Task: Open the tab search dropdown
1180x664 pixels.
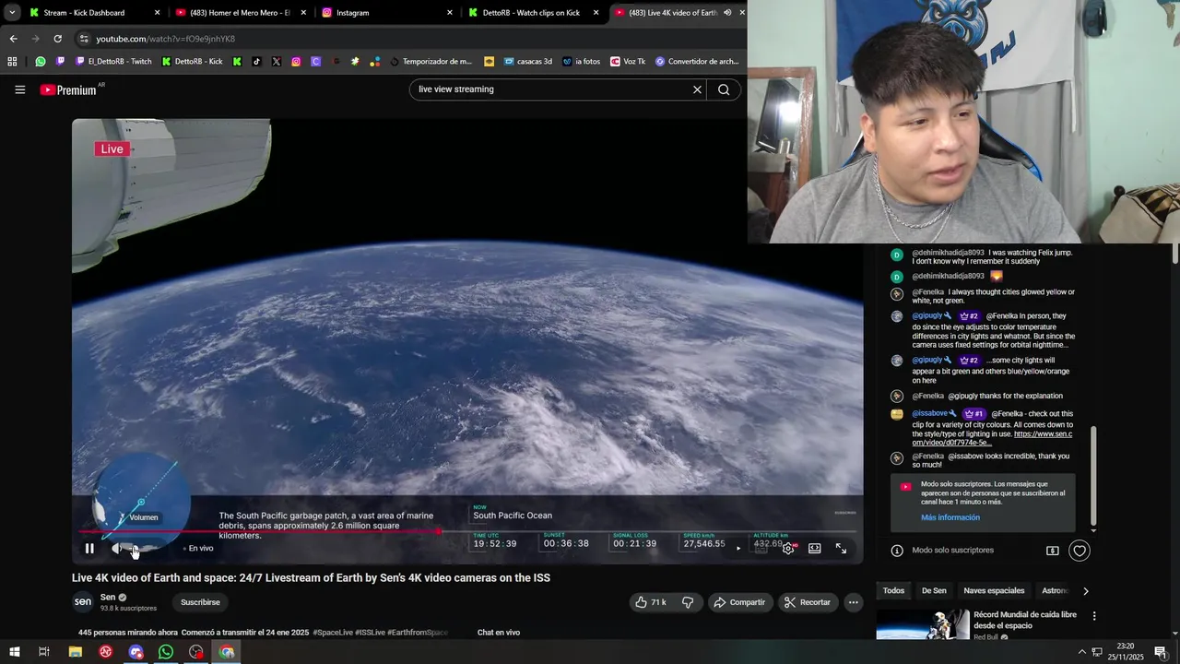Action: 11,13
